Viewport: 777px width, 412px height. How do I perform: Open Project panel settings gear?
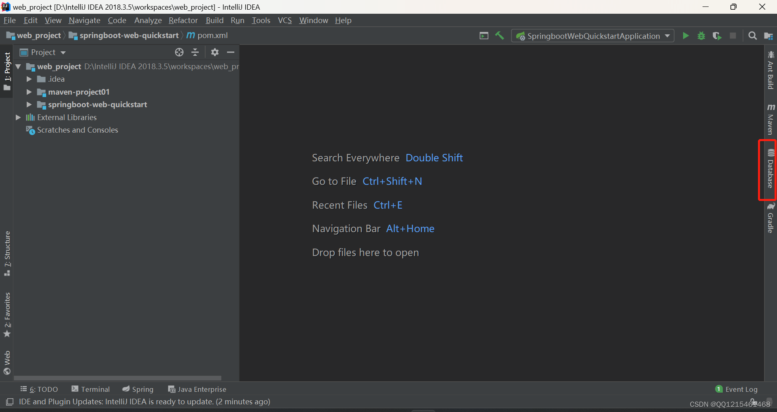tap(215, 52)
